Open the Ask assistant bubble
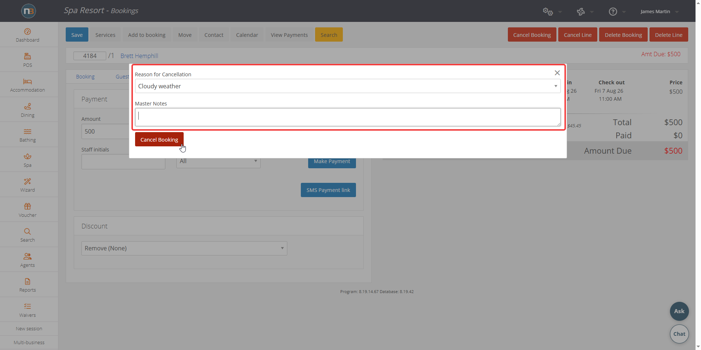Screen dimensions: 701x350 click(x=679, y=311)
